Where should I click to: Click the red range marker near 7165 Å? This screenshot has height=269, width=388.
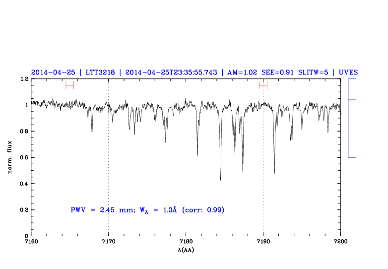(x=69, y=85)
